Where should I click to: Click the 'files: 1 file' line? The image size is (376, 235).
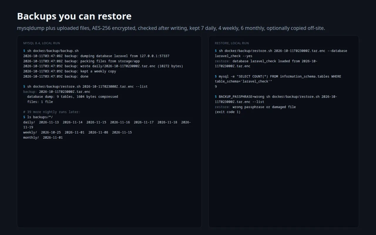coord(40,102)
